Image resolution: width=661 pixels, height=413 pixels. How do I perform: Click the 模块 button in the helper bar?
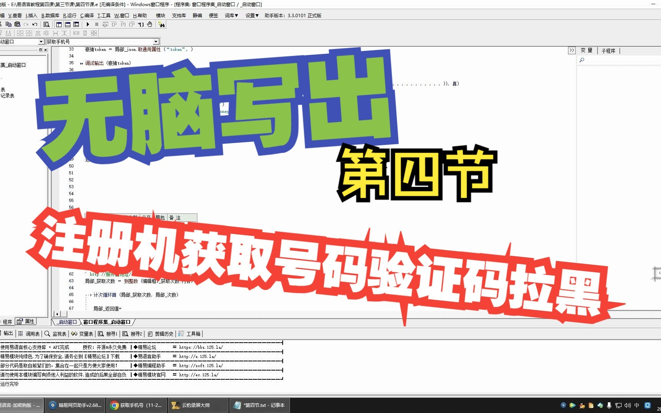pos(161,16)
